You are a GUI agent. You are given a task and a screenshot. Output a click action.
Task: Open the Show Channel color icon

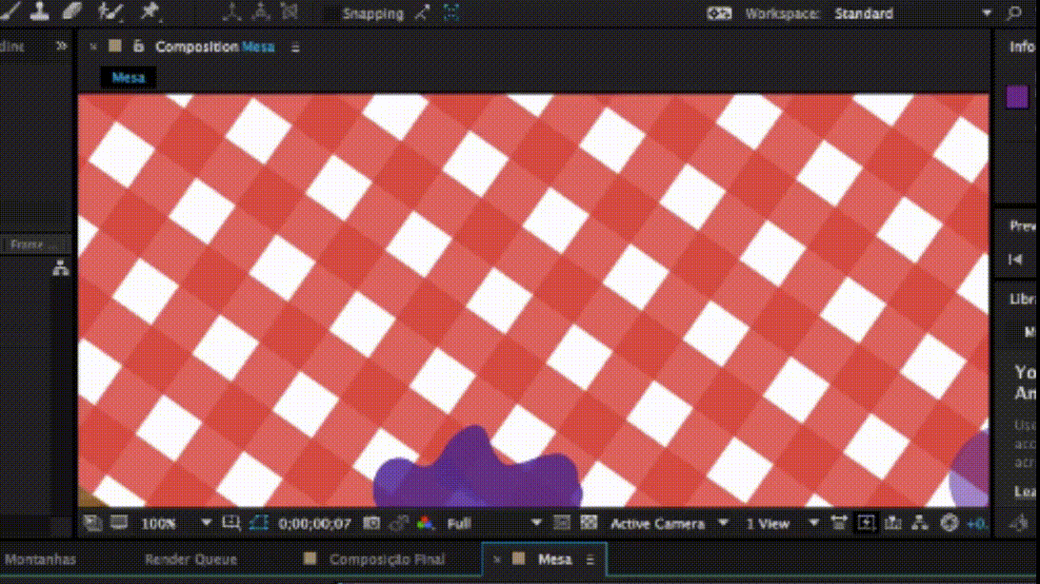[x=425, y=523]
